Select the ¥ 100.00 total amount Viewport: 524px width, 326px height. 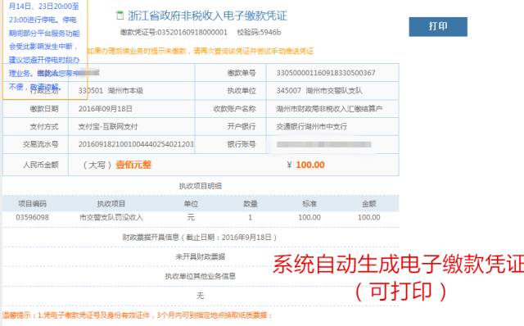pyautogui.click(x=305, y=165)
